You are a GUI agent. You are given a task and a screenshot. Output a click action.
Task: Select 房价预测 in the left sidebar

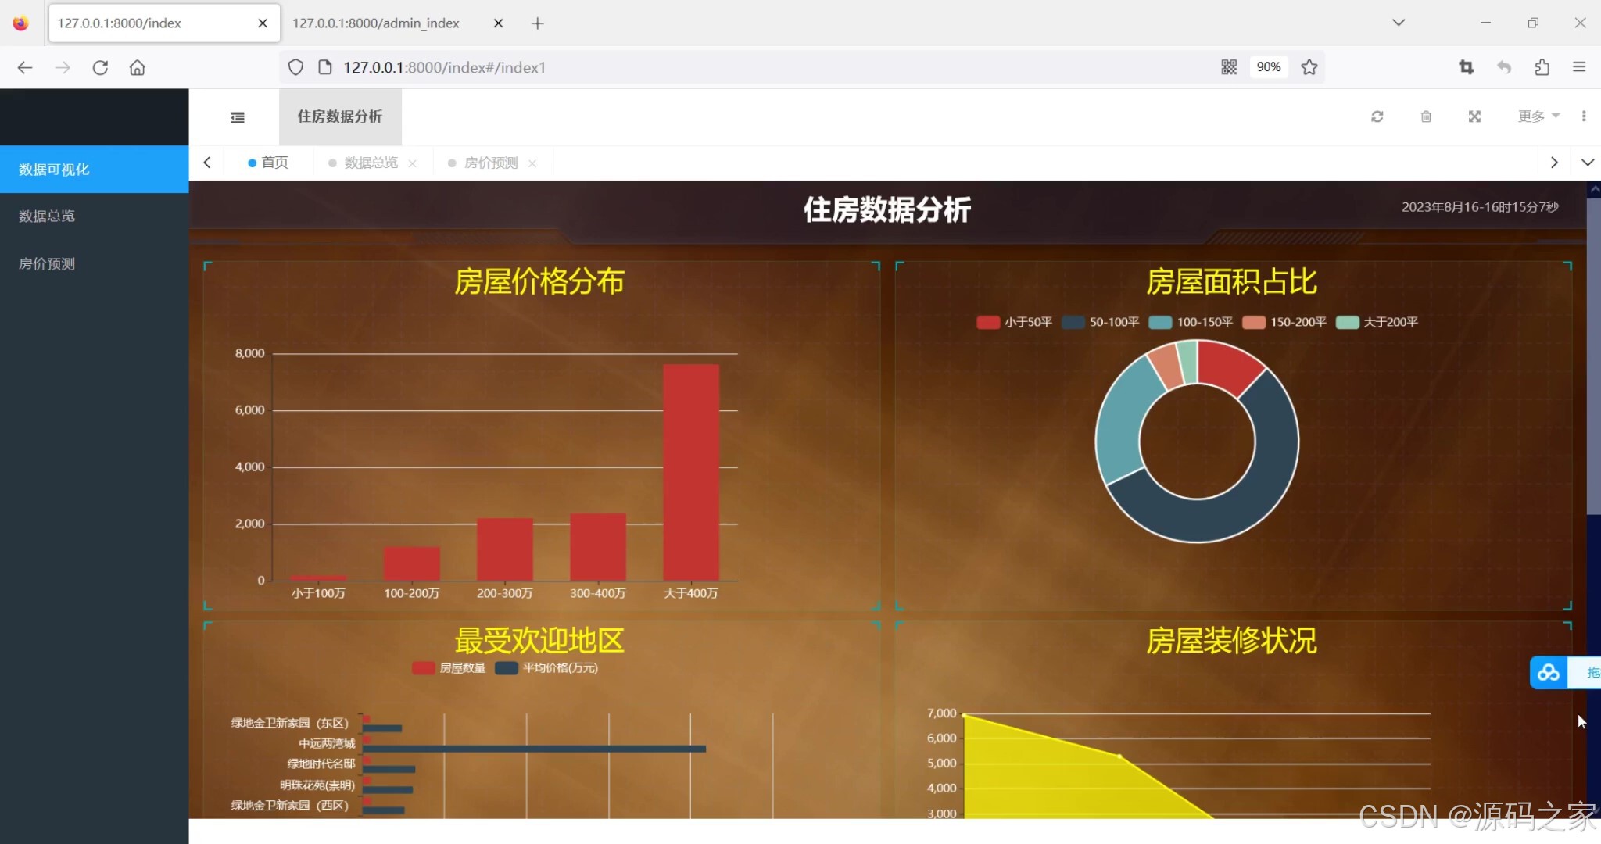(x=47, y=264)
